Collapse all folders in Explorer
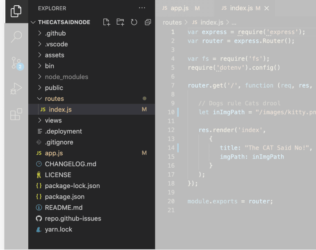This screenshot has height=250, width=316. (x=148, y=22)
